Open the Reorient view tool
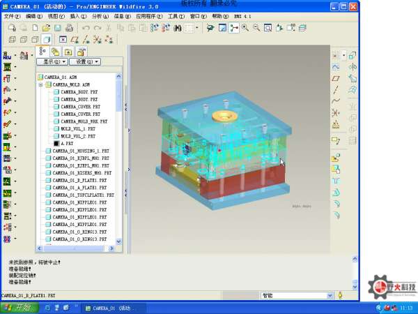418x314 pixels. (279, 28)
